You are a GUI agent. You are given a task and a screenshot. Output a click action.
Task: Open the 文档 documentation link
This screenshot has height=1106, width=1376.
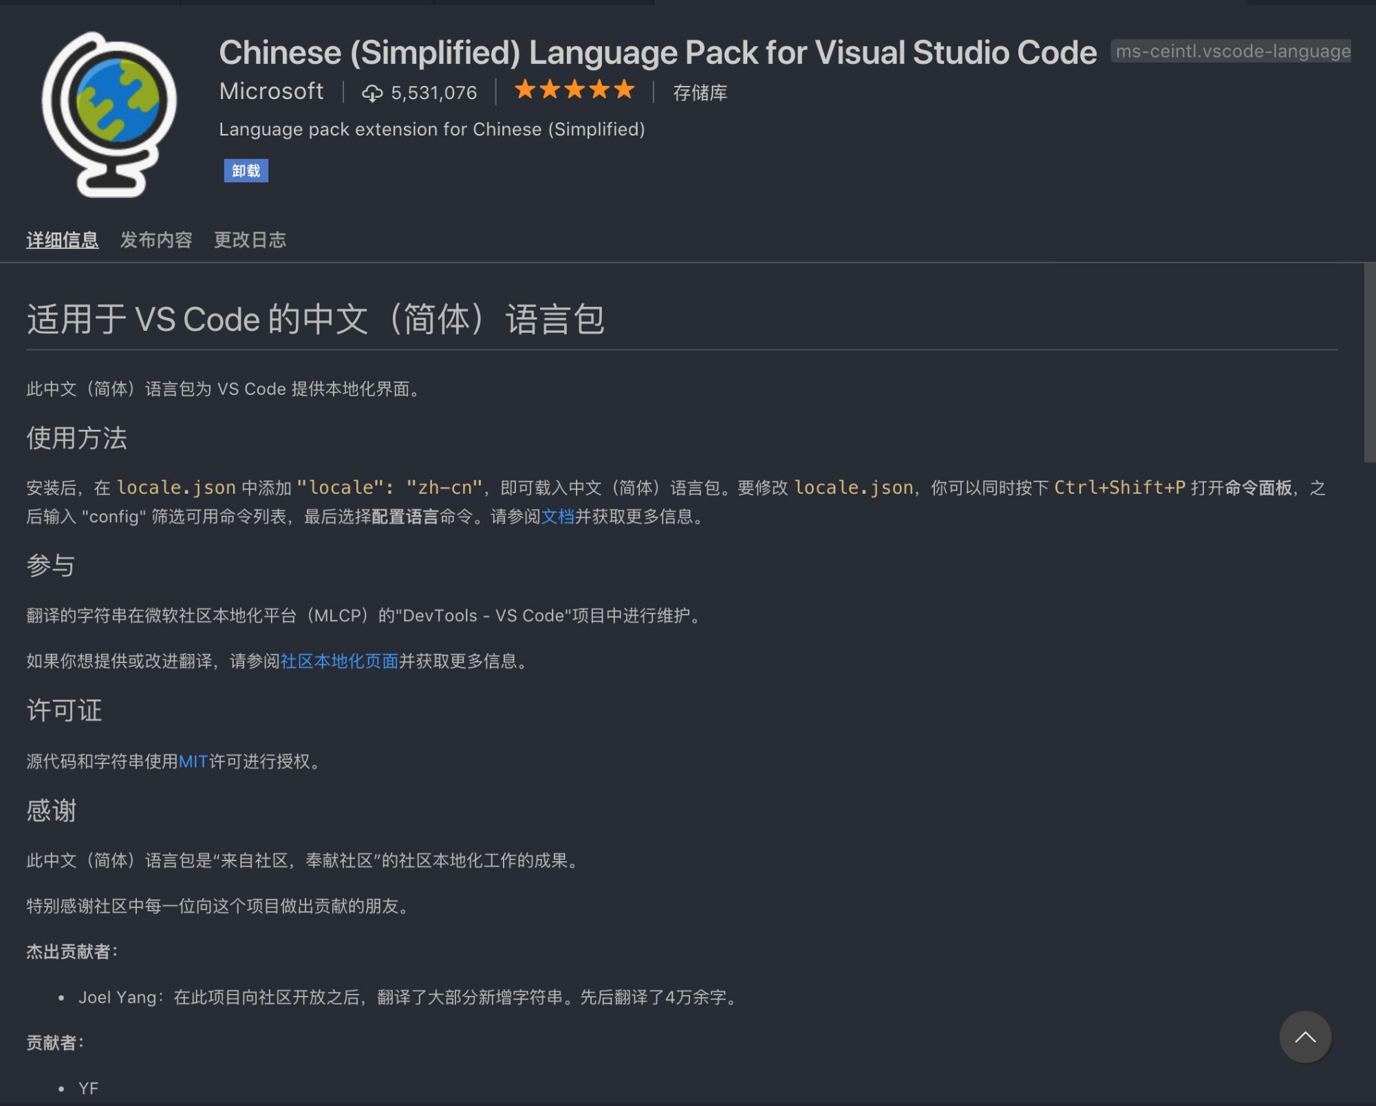558,517
